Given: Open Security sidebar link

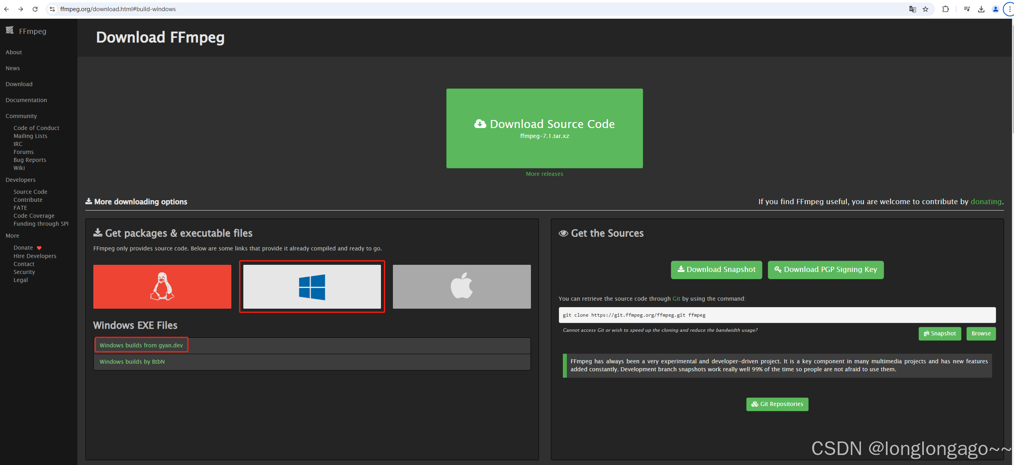Looking at the screenshot, I should coord(24,272).
